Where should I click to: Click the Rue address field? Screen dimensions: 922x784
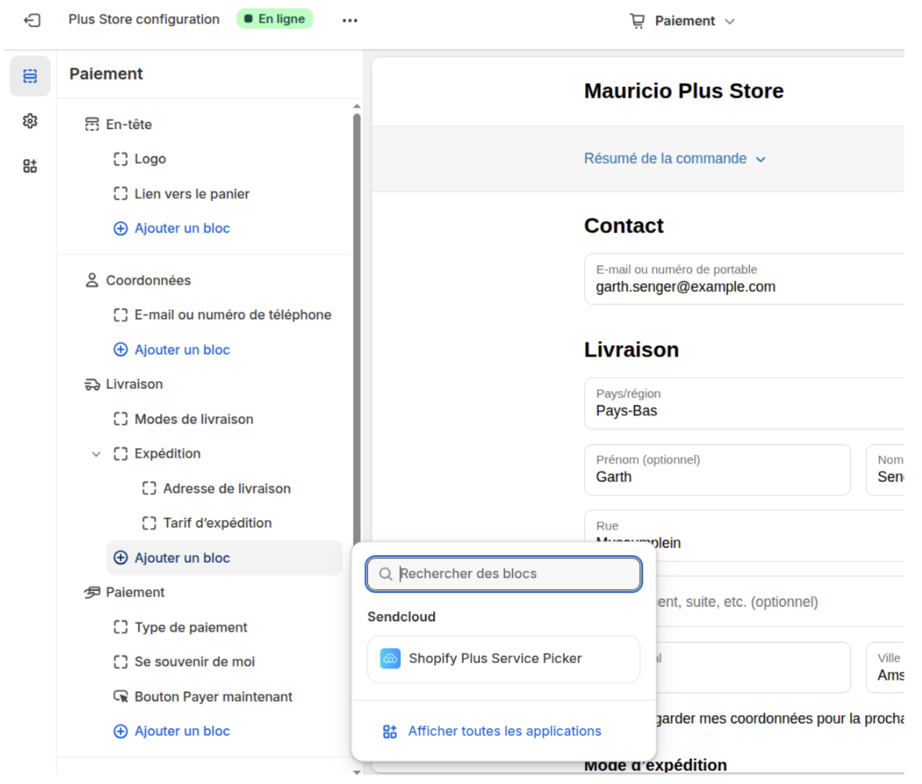(744, 536)
